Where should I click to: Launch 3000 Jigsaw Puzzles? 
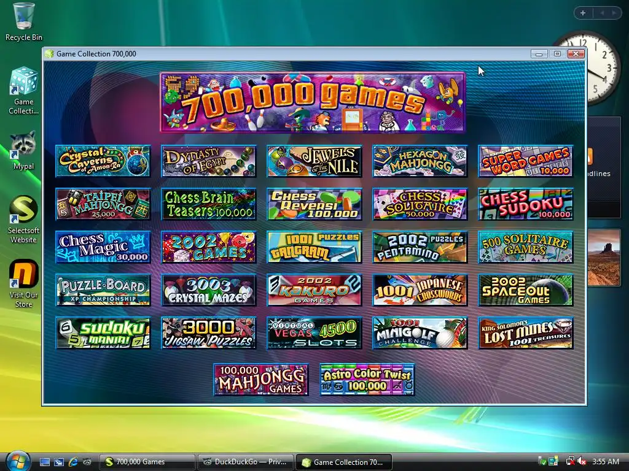[x=209, y=333]
